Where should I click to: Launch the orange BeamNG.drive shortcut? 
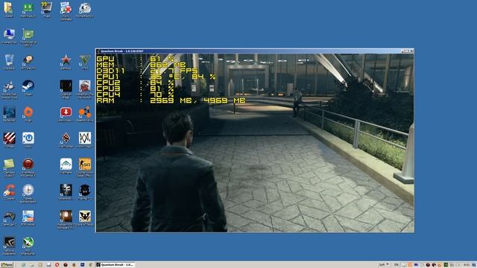pyautogui.click(x=84, y=113)
